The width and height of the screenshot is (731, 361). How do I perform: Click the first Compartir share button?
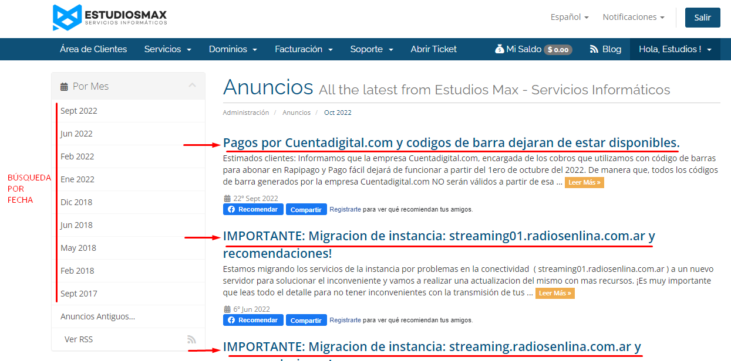[306, 209]
